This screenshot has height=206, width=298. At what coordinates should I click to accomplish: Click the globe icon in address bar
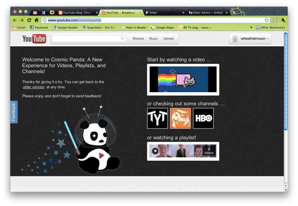click(x=45, y=20)
